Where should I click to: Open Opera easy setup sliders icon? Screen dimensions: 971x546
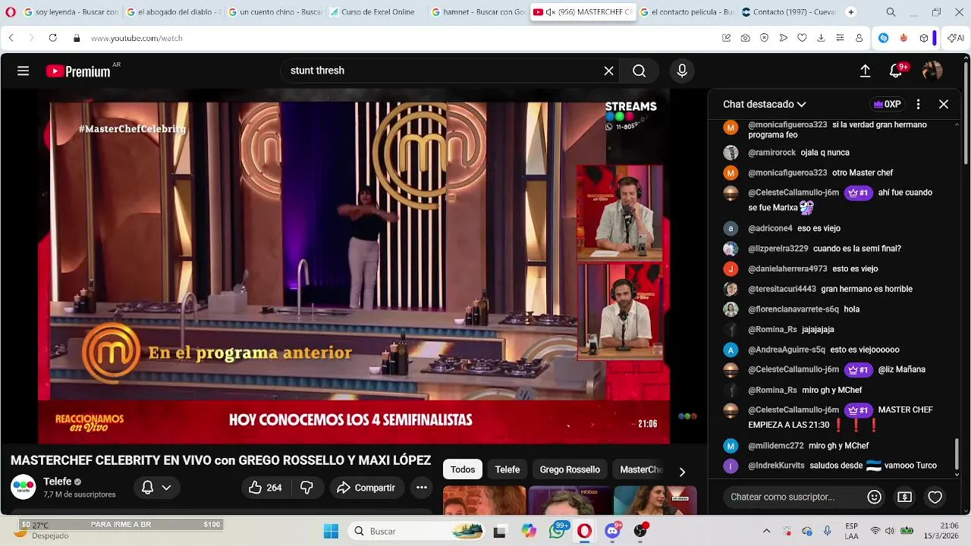pos(840,38)
